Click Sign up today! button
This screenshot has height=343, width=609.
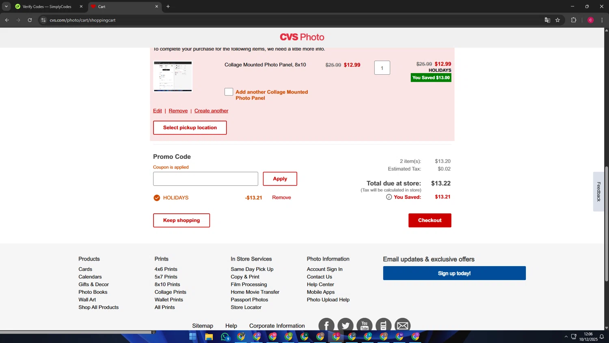pyautogui.click(x=454, y=273)
